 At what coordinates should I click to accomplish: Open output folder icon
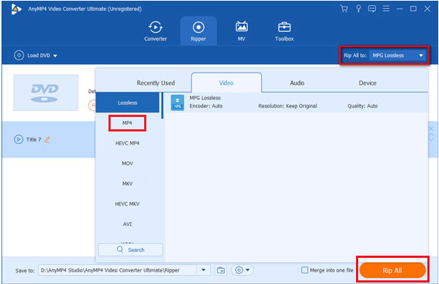click(x=221, y=270)
